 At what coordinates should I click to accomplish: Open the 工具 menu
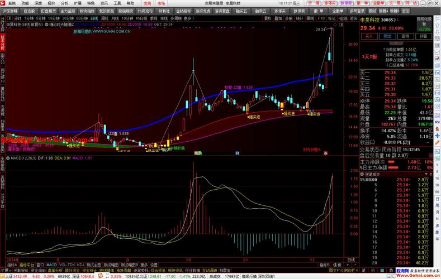click(117, 3)
